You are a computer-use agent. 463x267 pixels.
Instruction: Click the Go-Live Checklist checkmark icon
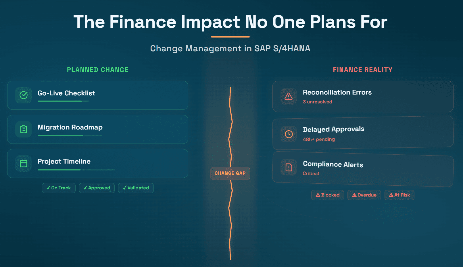pyautogui.click(x=24, y=95)
